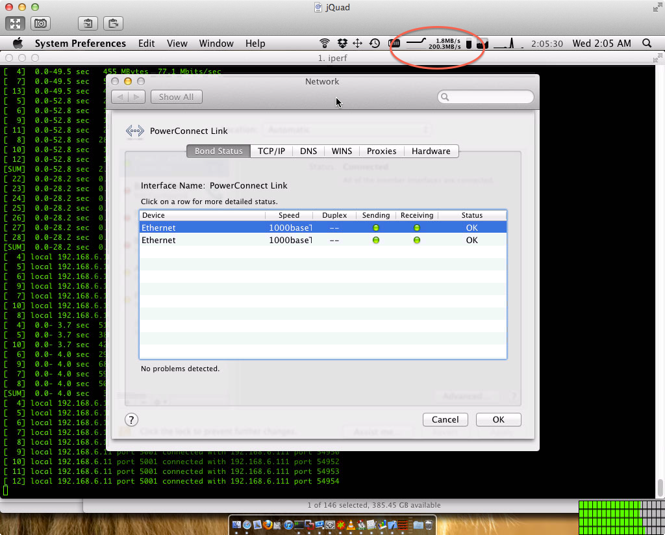This screenshot has height=535, width=665.
Task: Click the clipboard paste icon in jQuad toolbar
Action: point(113,23)
